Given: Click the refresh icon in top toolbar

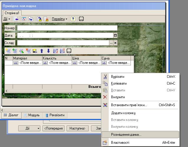Looking at the screenshot, I should [24, 19].
